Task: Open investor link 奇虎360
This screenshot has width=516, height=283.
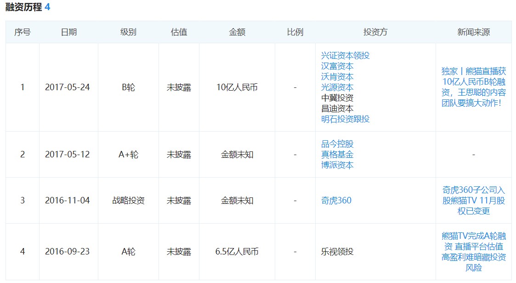Action: tap(336, 200)
